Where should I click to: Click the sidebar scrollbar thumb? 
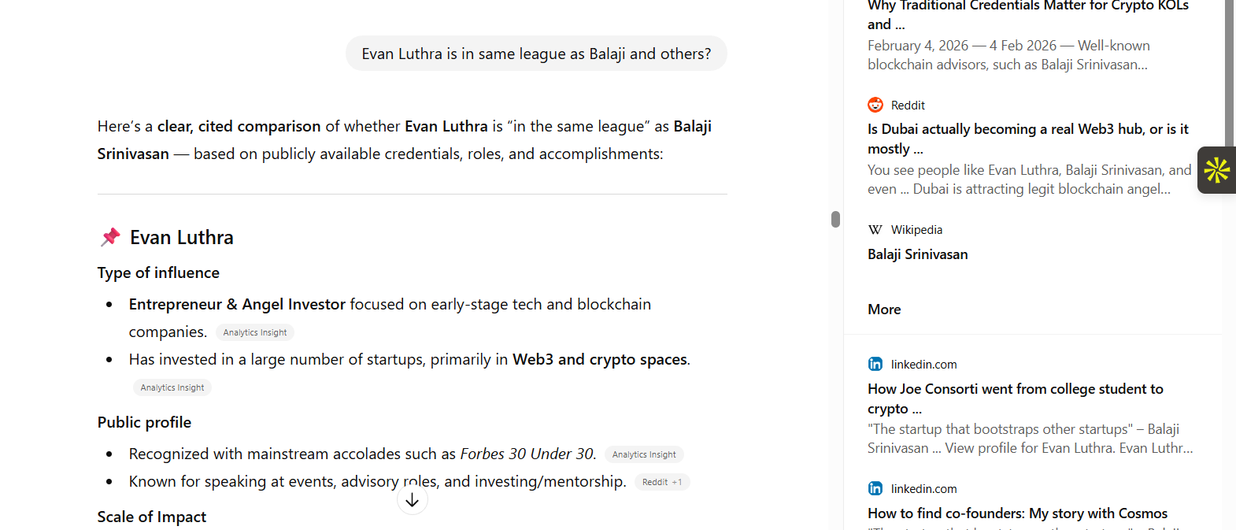tap(834, 219)
